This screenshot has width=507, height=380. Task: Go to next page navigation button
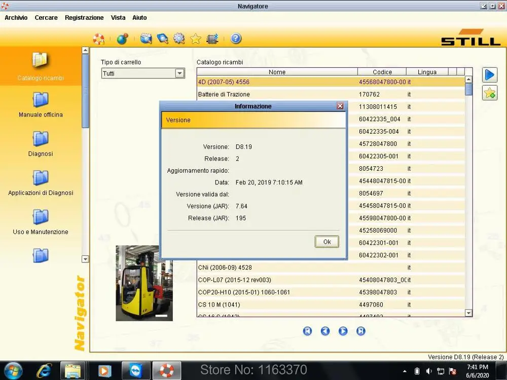(343, 331)
